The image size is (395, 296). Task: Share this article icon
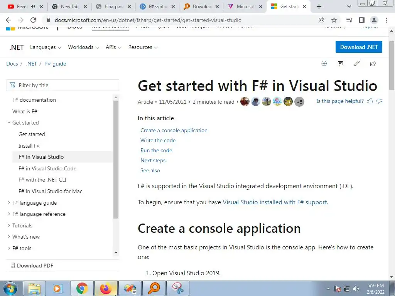[373, 64]
